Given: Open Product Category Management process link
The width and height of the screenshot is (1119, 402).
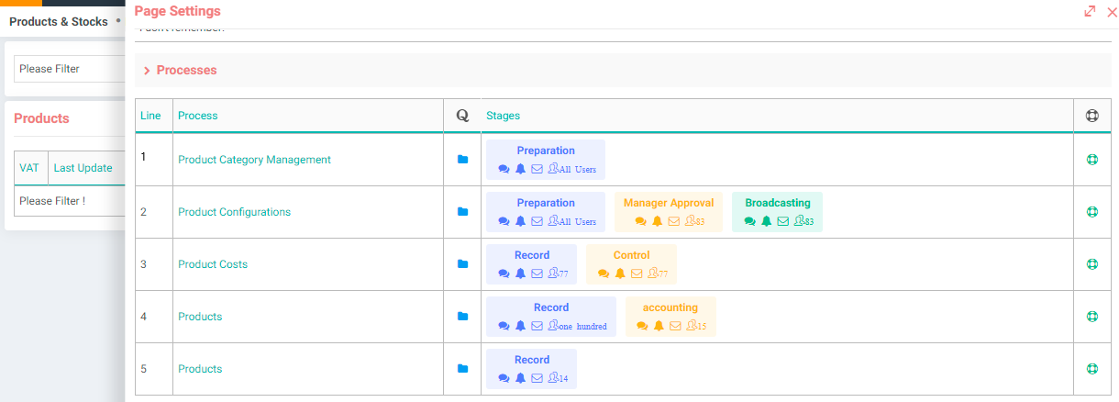Looking at the screenshot, I should (x=254, y=160).
